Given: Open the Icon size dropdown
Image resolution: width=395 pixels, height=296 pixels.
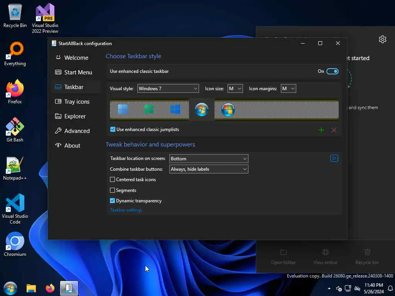Looking at the screenshot, I should click(235, 89).
